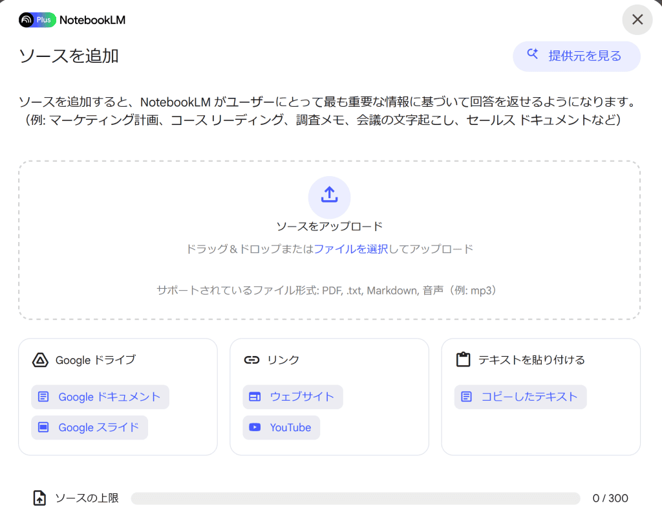This screenshot has width=662, height=527.
Task: Click the sparkle search icon in 提供元を見る
Action: click(533, 54)
